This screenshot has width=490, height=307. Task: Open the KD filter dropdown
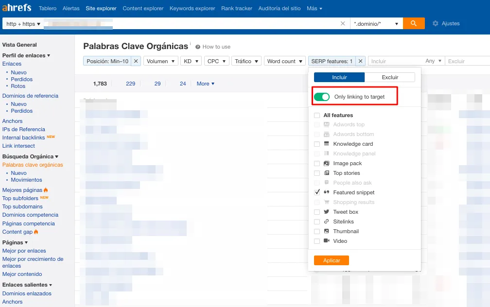point(191,61)
